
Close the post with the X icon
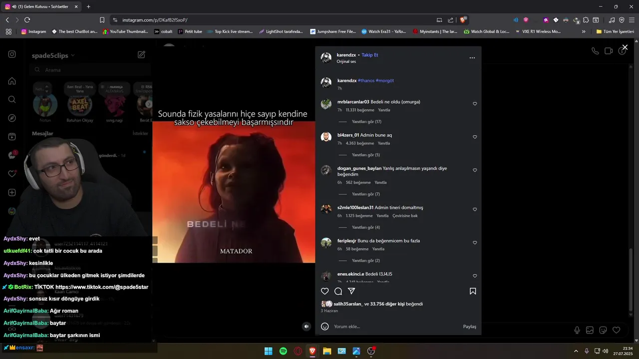point(625,47)
